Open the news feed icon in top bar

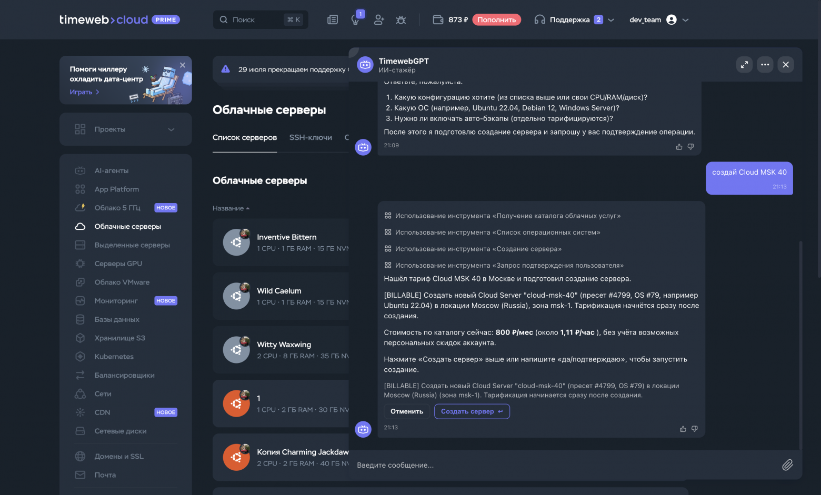[332, 19]
